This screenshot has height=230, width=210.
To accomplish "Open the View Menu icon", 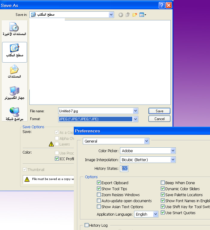I will [x=143, y=15].
